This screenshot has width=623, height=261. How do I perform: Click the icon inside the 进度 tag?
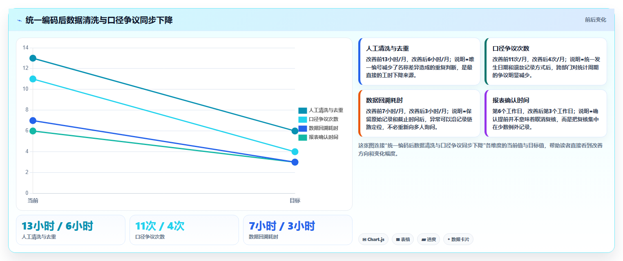pos(423,239)
